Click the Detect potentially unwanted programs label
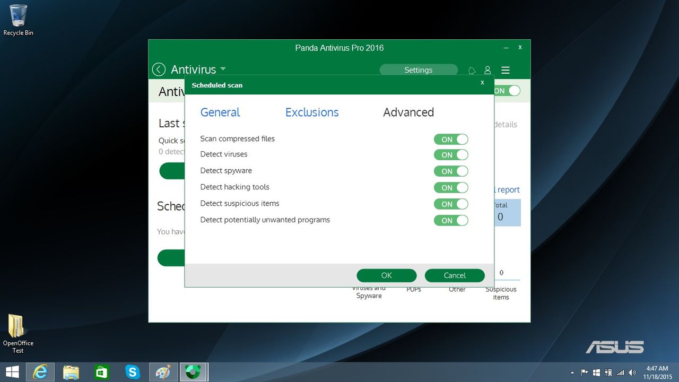The height and width of the screenshot is (382, 679). tap(265, 220)
